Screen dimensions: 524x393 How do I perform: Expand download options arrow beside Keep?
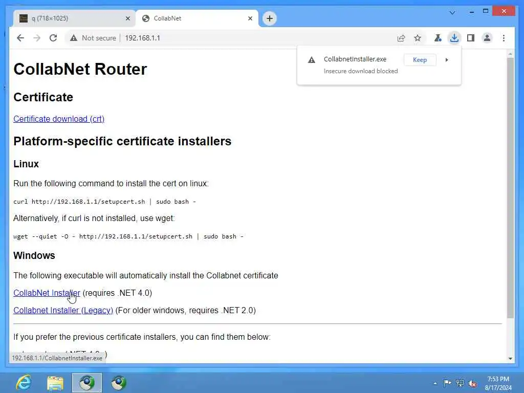pos(447,60)
